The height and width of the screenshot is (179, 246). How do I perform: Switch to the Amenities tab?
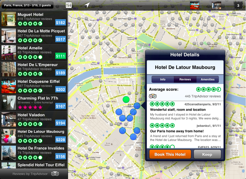point(208,79)
